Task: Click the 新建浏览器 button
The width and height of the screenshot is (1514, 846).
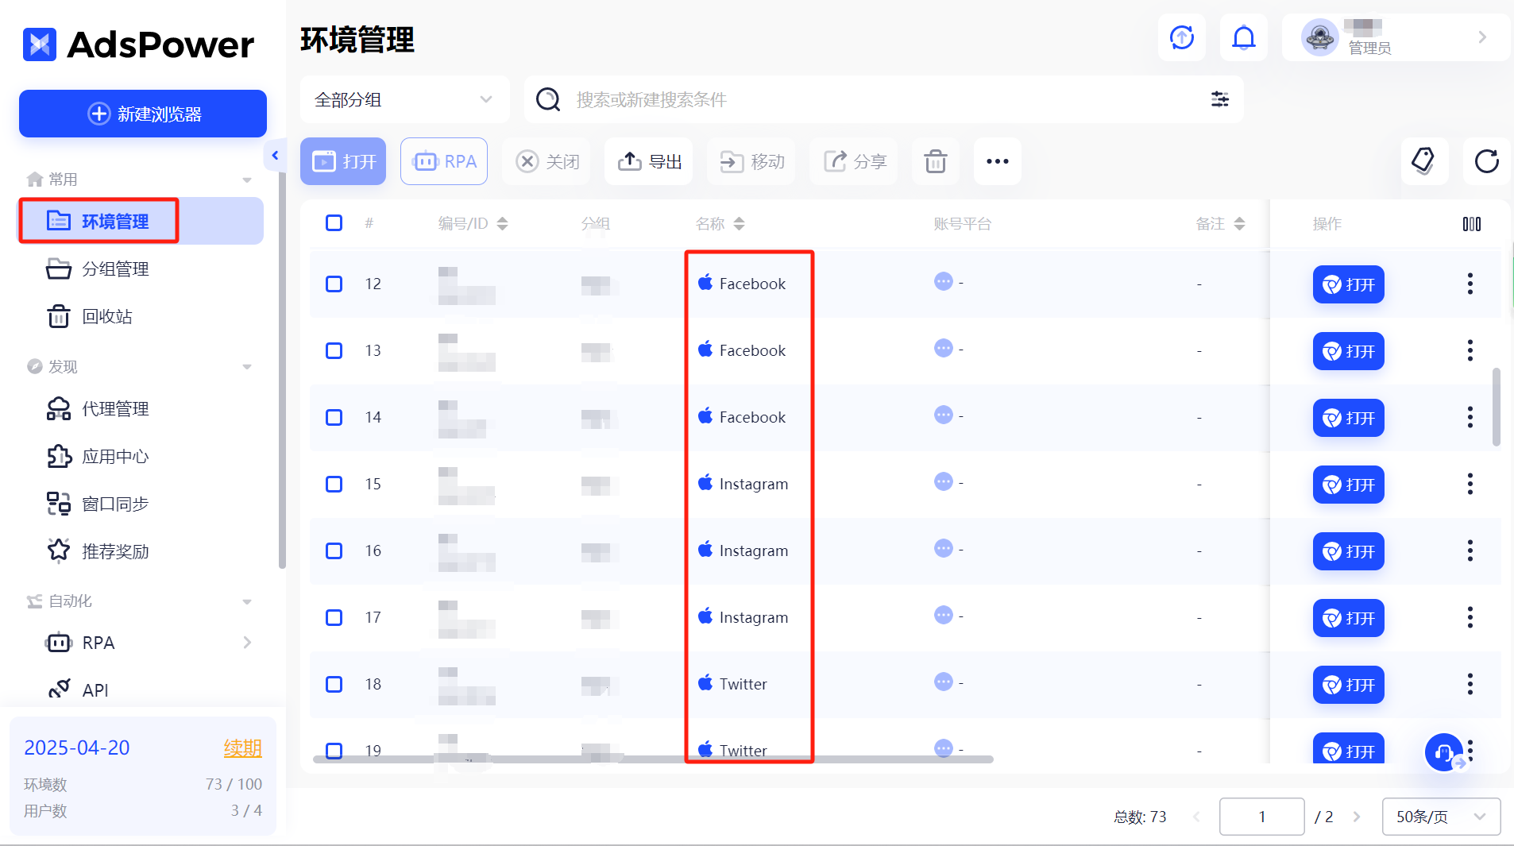Action: point(142,114)
